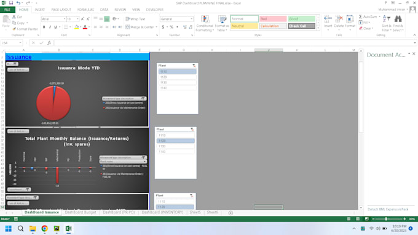The height and width of the screenshot is (235, 418).
Task: Apply red font color with the A icon
Action: (85, 27)
